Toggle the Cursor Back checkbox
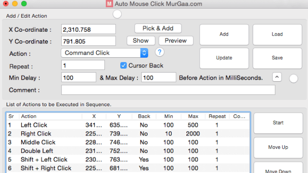The width and height of the screenshot is (308, 173). [x=123, y=65]
